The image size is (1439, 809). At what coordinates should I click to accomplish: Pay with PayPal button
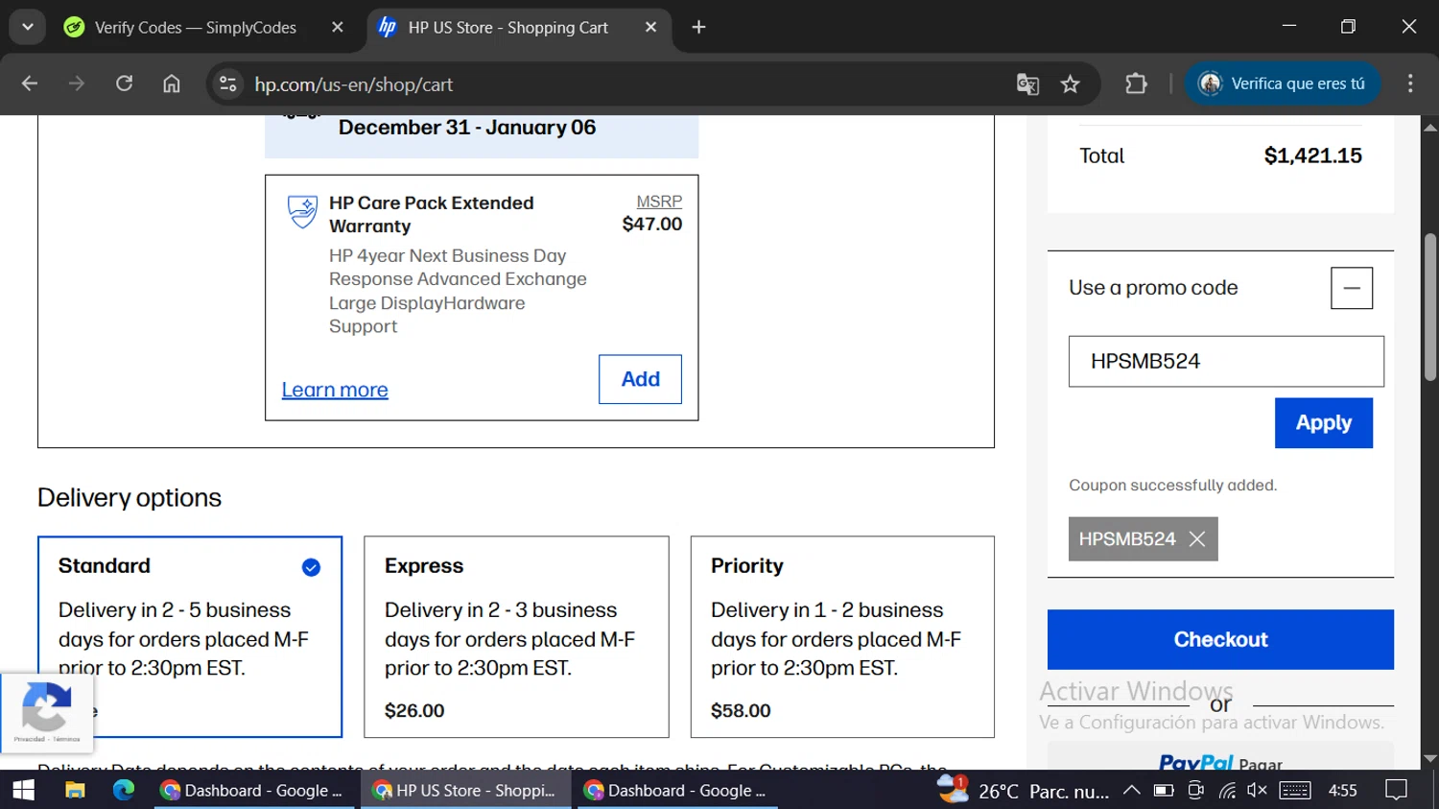[x=1220, y=758]
